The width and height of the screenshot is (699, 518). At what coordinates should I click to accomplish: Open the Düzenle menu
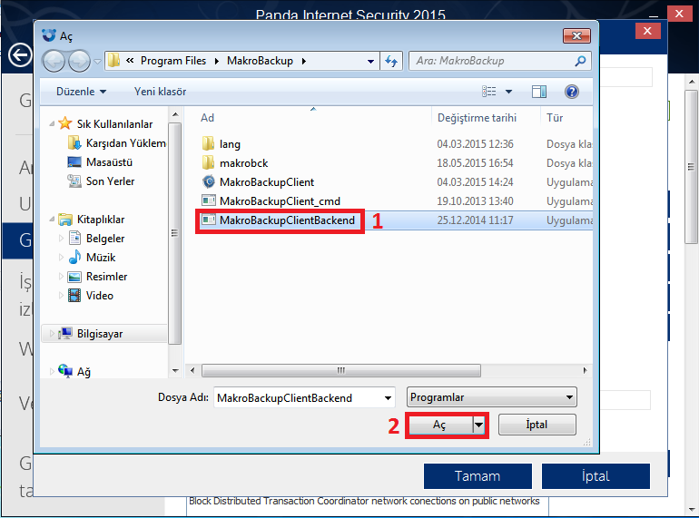click(81, 92)
